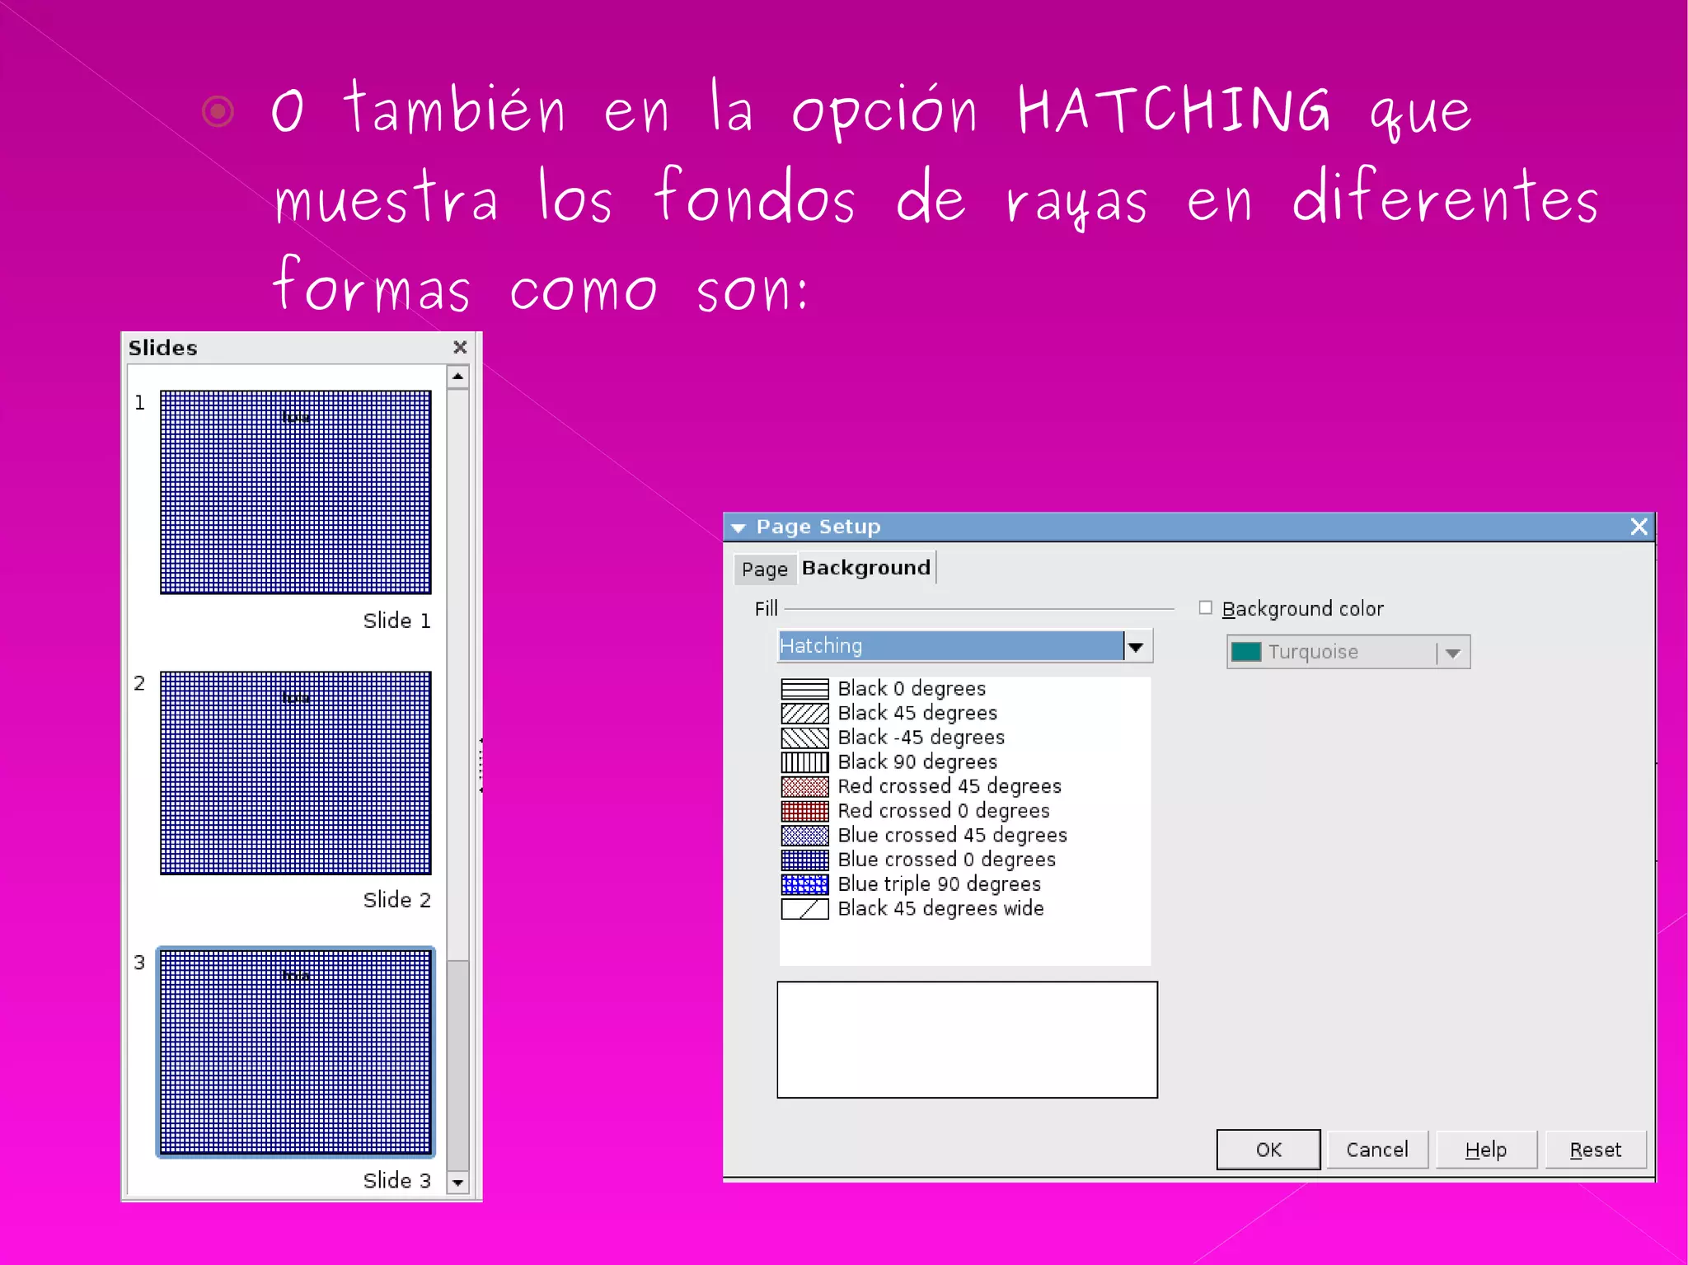Open the Turquoise color dropdown
Image resolution: width=1688 pixels, height=1265 pixels.
point(1452,653)
